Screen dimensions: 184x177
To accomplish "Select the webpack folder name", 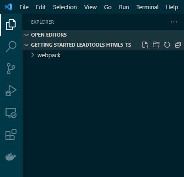I will click(x=49, y=55).
